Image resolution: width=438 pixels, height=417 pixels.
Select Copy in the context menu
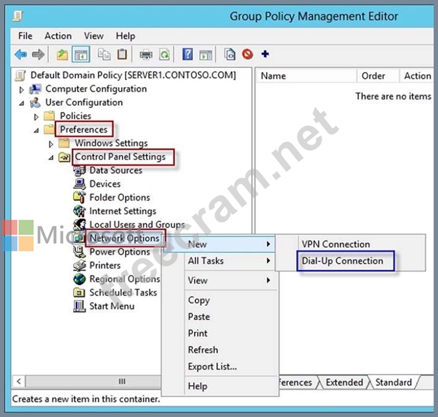click(x=199, y=300)
